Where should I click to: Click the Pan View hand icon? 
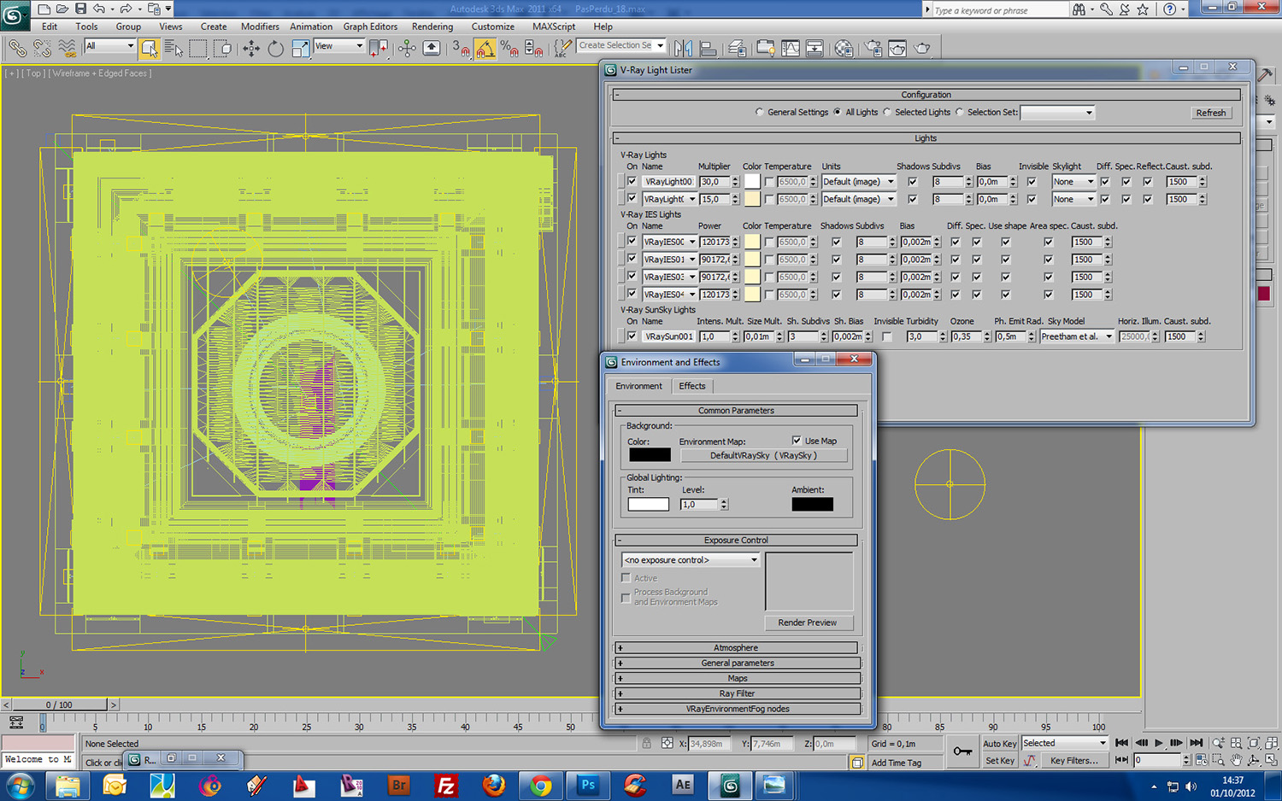tap(1236, 760)
